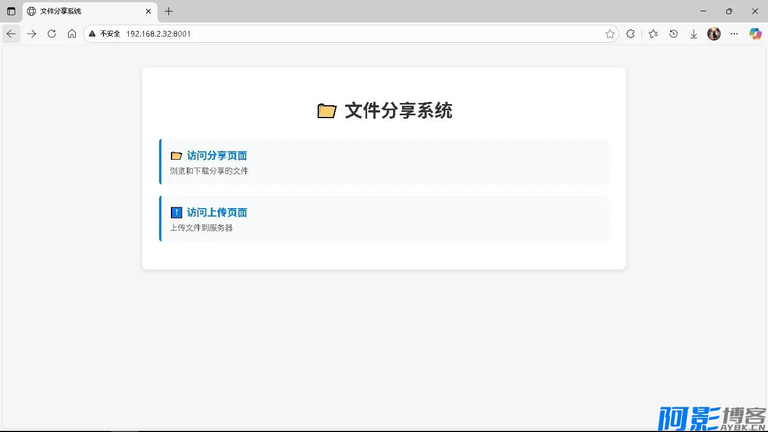This screenshot has height=432, width=768.
Task: Click the Collections icon in the toolbar
Action: [653, 34]
